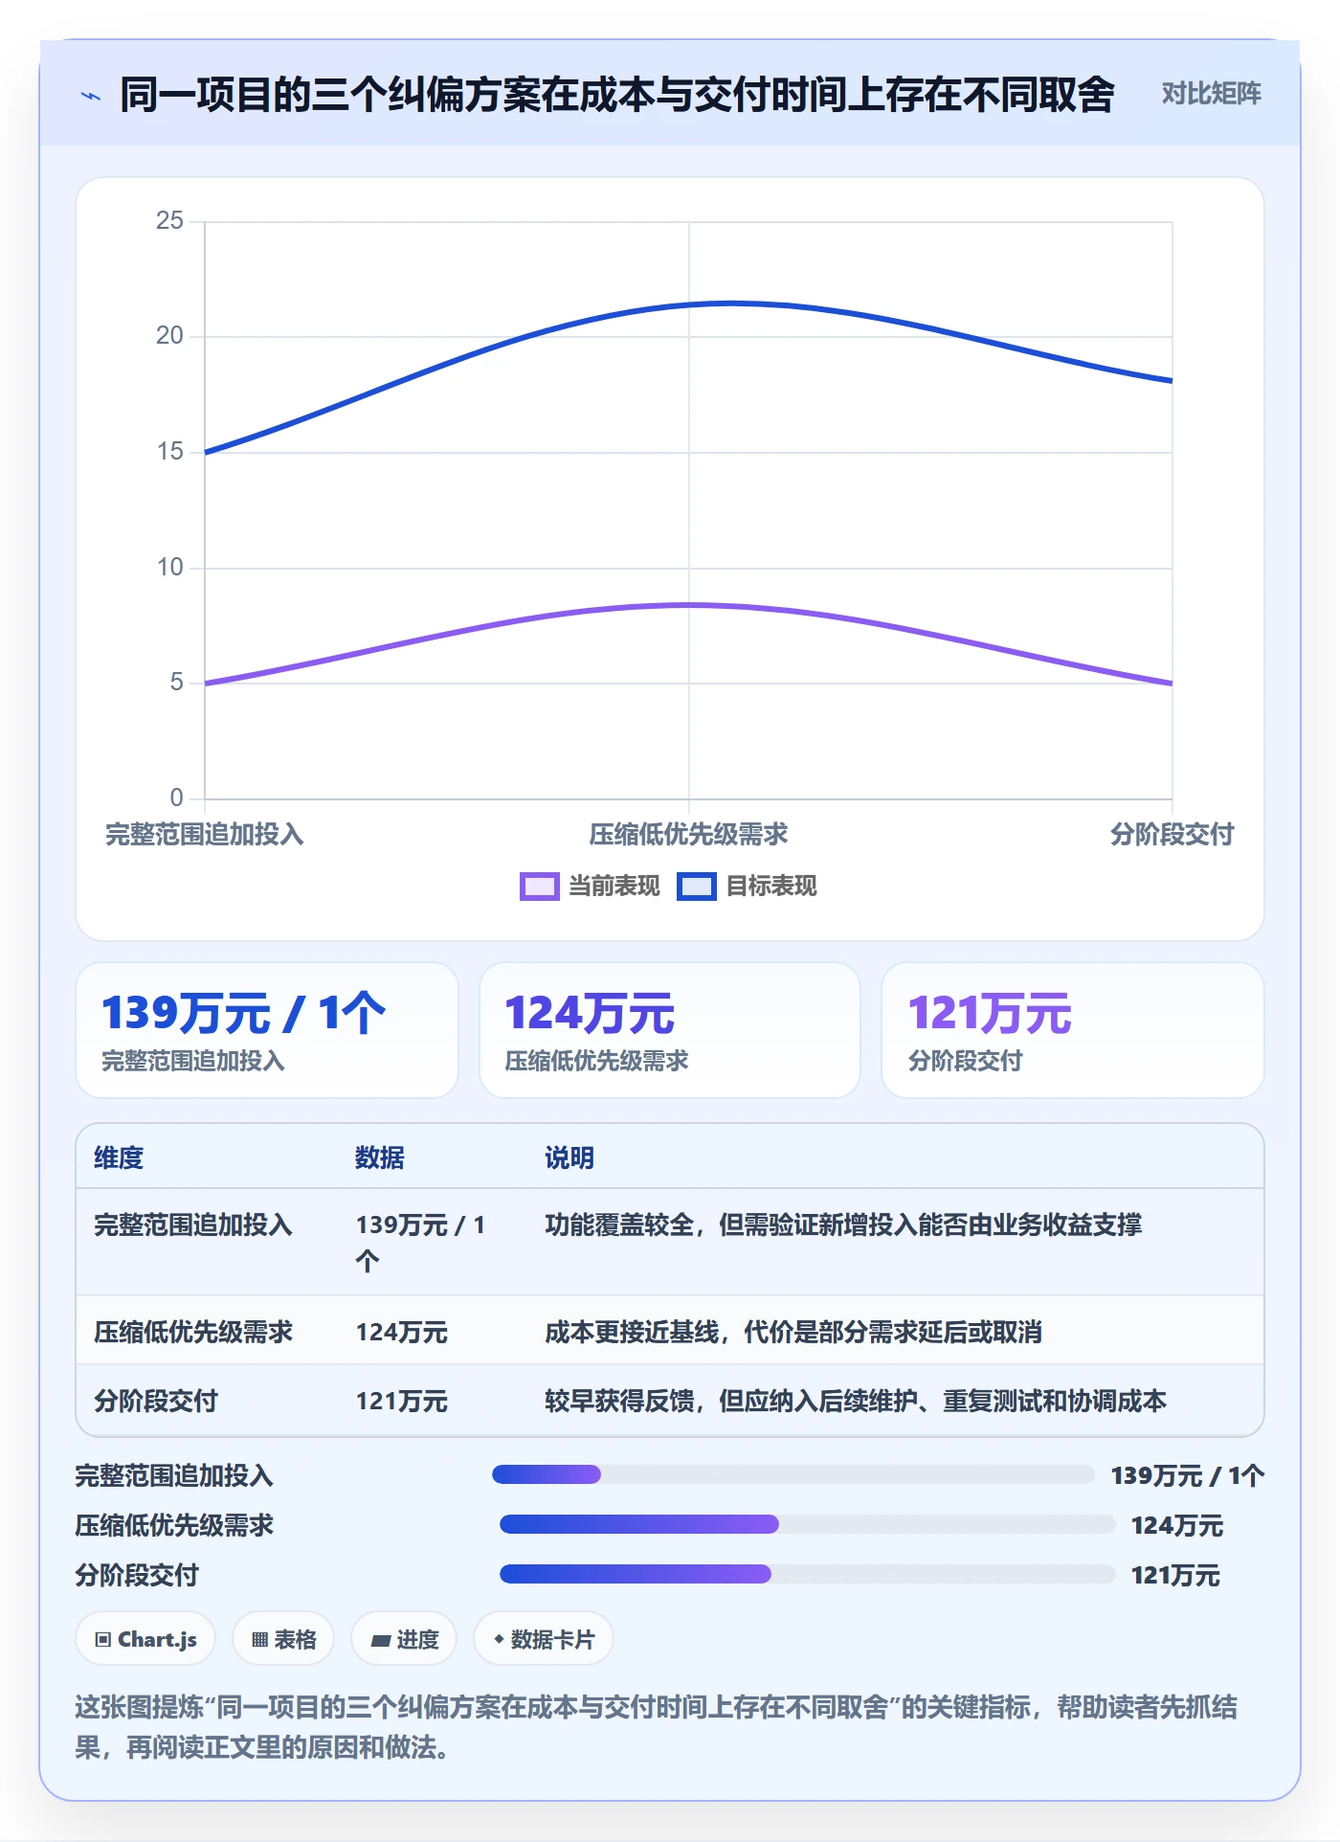Click y-axis tick label 10
Screen dimensions: 1340x1842
[169, 568]
